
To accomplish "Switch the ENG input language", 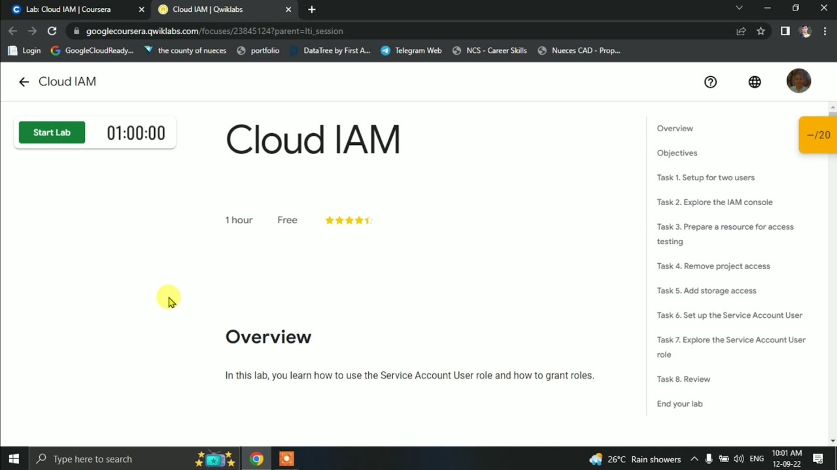I will pyautogui.click(x=757, y=459).
